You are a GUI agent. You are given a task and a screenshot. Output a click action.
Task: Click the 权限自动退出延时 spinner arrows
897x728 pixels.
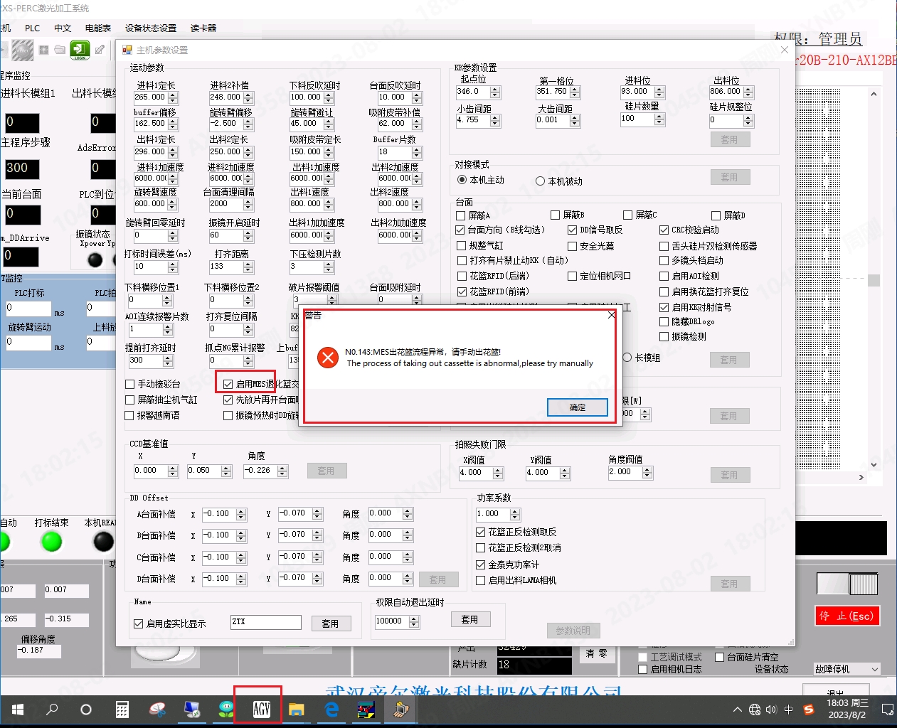coord(414,622)
